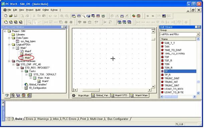Click the Mark pointer arrow tool
Viewport: 204px width, 128px height.
pos(34,22)
